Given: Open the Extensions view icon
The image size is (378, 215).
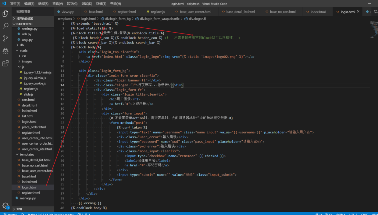Looking at the screenshot, I should click(x=5, y=63).
